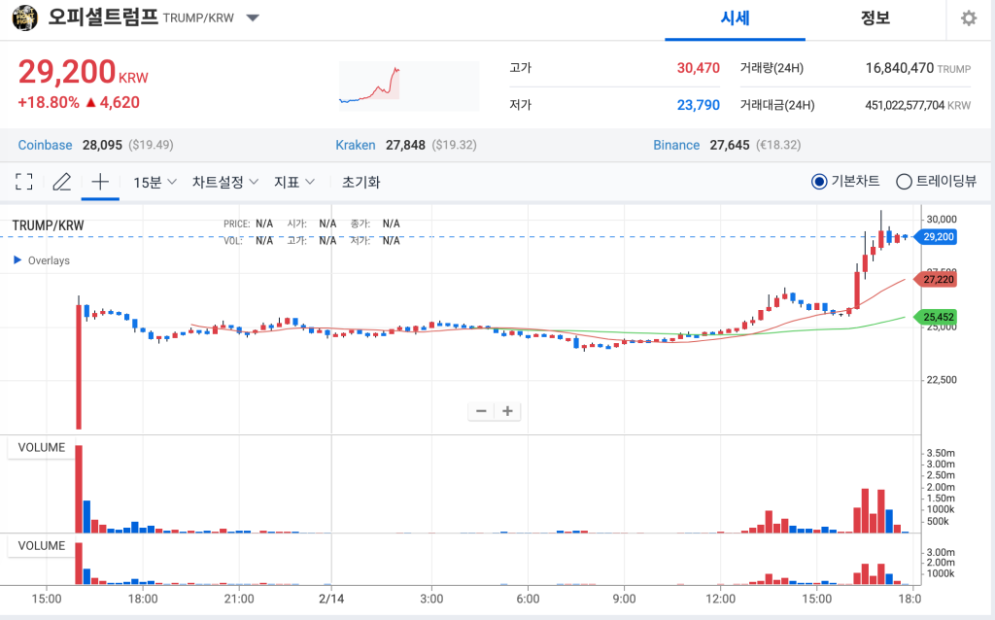This screenshot has width=995, height=620.
Task: Switch to the 시세 tab
Action: [x=735, y=18]
